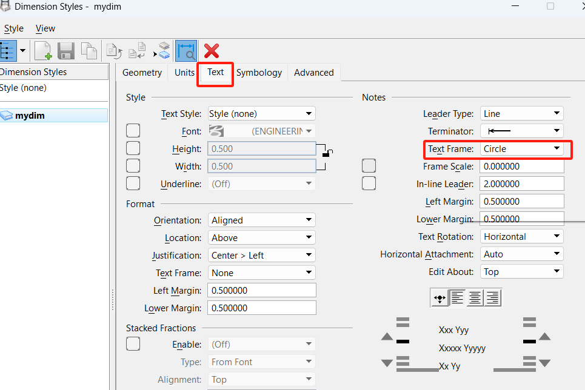This screenshot has width=585, height=390.
Task: Click the right-side upper arrow stepper
Action: (544, 337)
